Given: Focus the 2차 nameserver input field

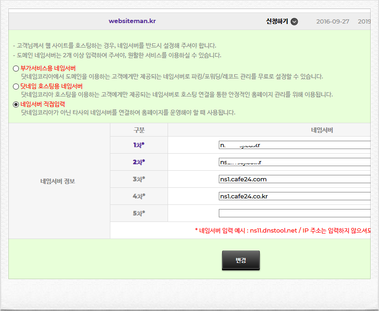Looking at the screenshot, I should click(295, 162).
